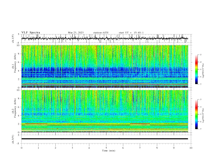Click the time axis tick label "10"
This screenshot has width=215, height=166.
[191, 148]
